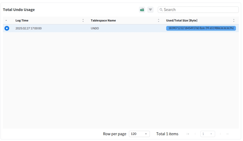The image size is (243, 141).
Task: Open the page number dropdown
Action: [207, 134]
